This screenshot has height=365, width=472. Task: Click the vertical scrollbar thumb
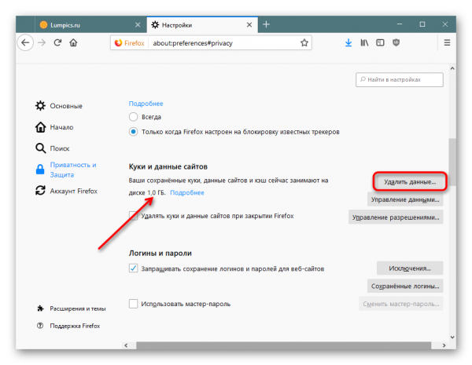pos(452,162)
